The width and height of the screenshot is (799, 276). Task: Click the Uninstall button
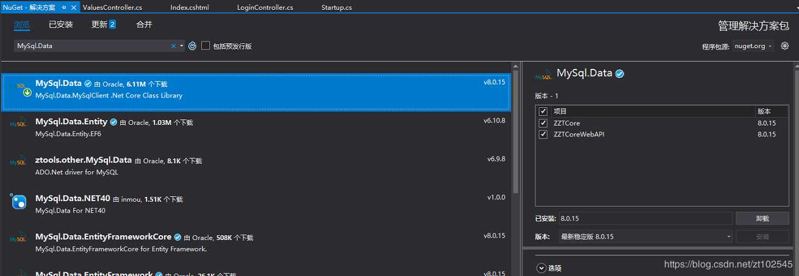[762, 218]
